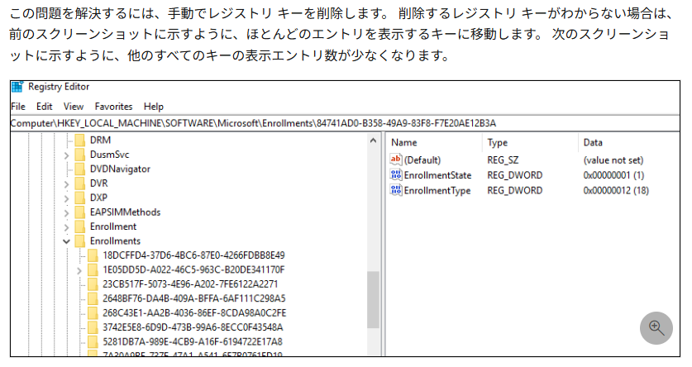
Task: Select the EnrollmentState value name
Action: 438,175
